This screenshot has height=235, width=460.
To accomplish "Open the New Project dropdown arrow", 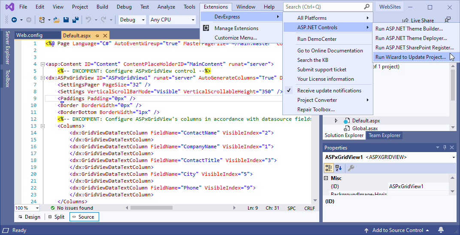I will click(49, 20).
